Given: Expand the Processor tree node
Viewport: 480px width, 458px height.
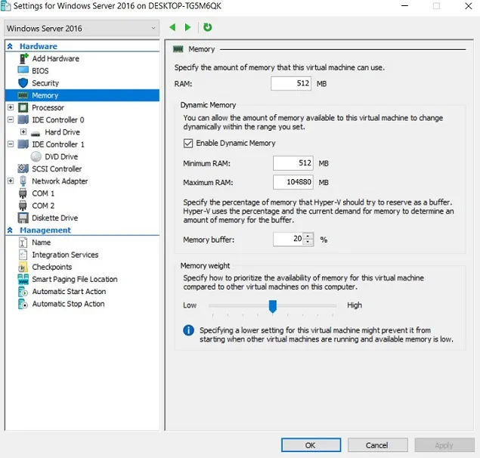Looking at the screenshot, I should tap(11, 108).
